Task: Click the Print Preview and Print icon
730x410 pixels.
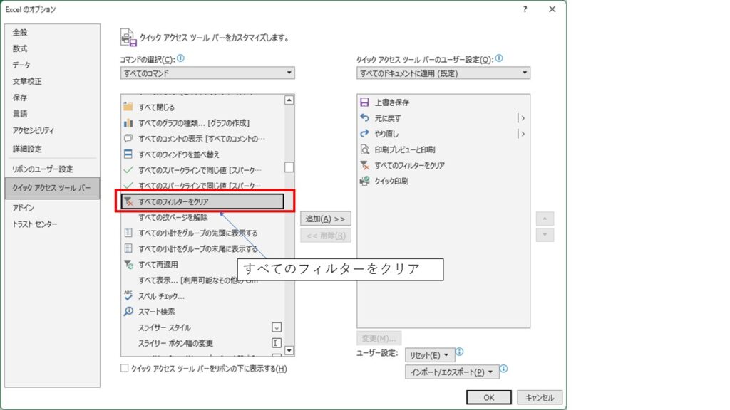Action: pos(365,149)
